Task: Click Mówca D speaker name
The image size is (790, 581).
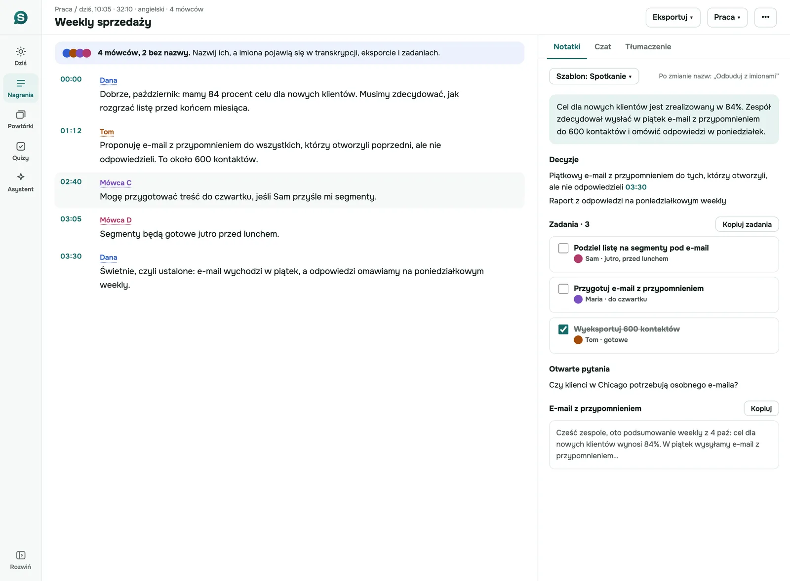Action: click(x=116, y=220)
